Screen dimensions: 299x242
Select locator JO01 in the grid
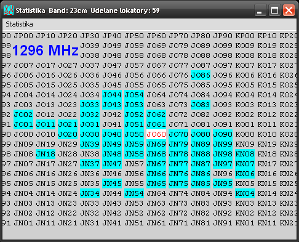[23, 124]
